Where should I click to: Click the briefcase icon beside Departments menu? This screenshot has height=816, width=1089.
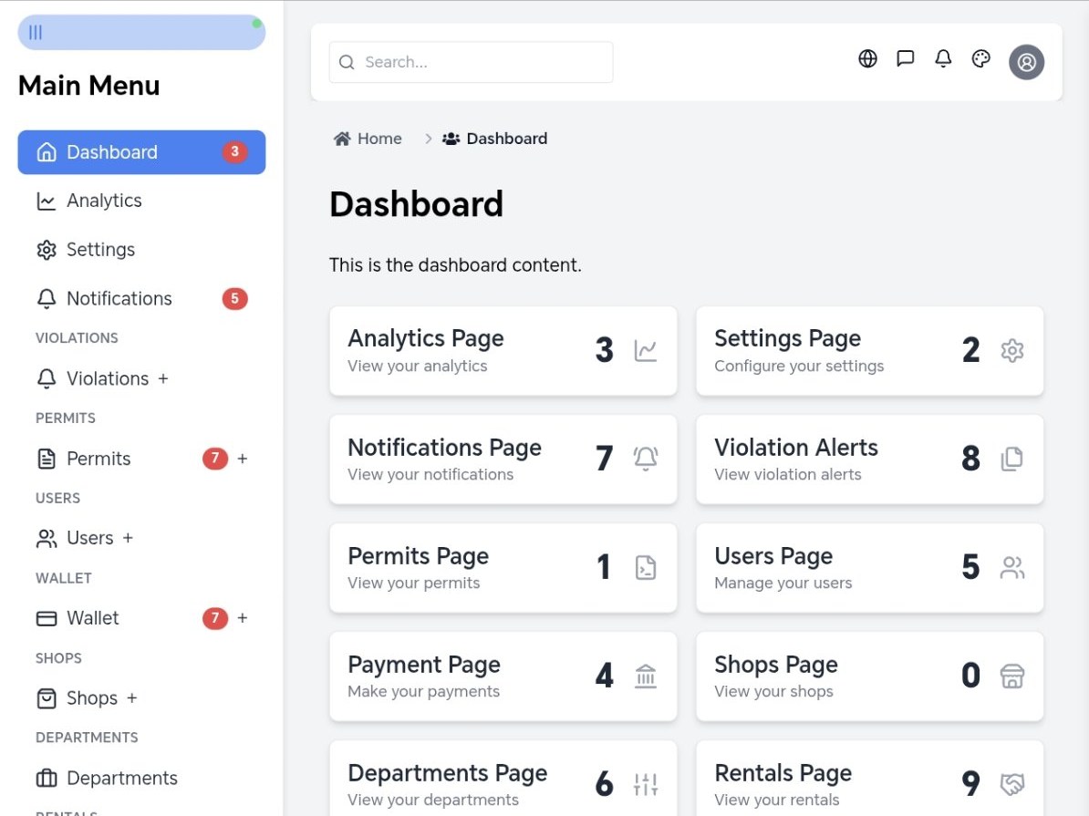[x=47, y=778]
